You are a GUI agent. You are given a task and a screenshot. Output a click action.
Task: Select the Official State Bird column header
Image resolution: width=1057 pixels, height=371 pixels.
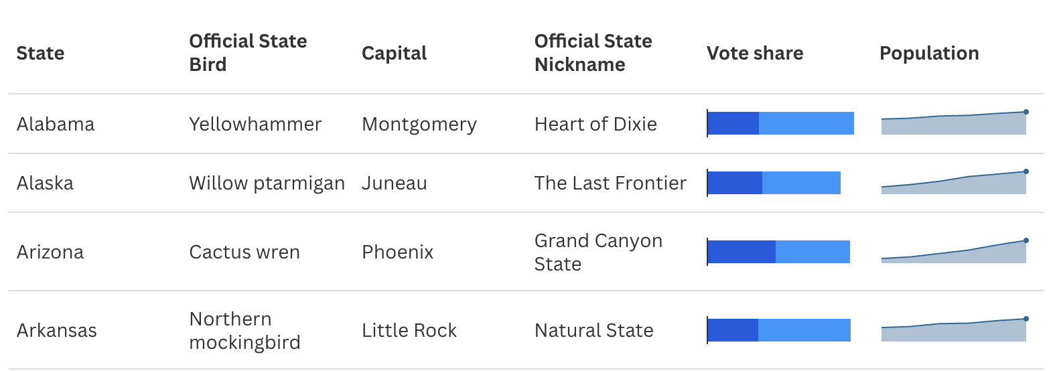point(248,53)
